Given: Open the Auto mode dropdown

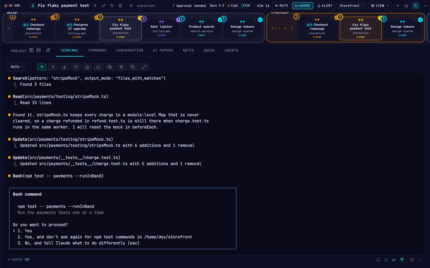Looking at the screenshot, I should tap(17, 67).
